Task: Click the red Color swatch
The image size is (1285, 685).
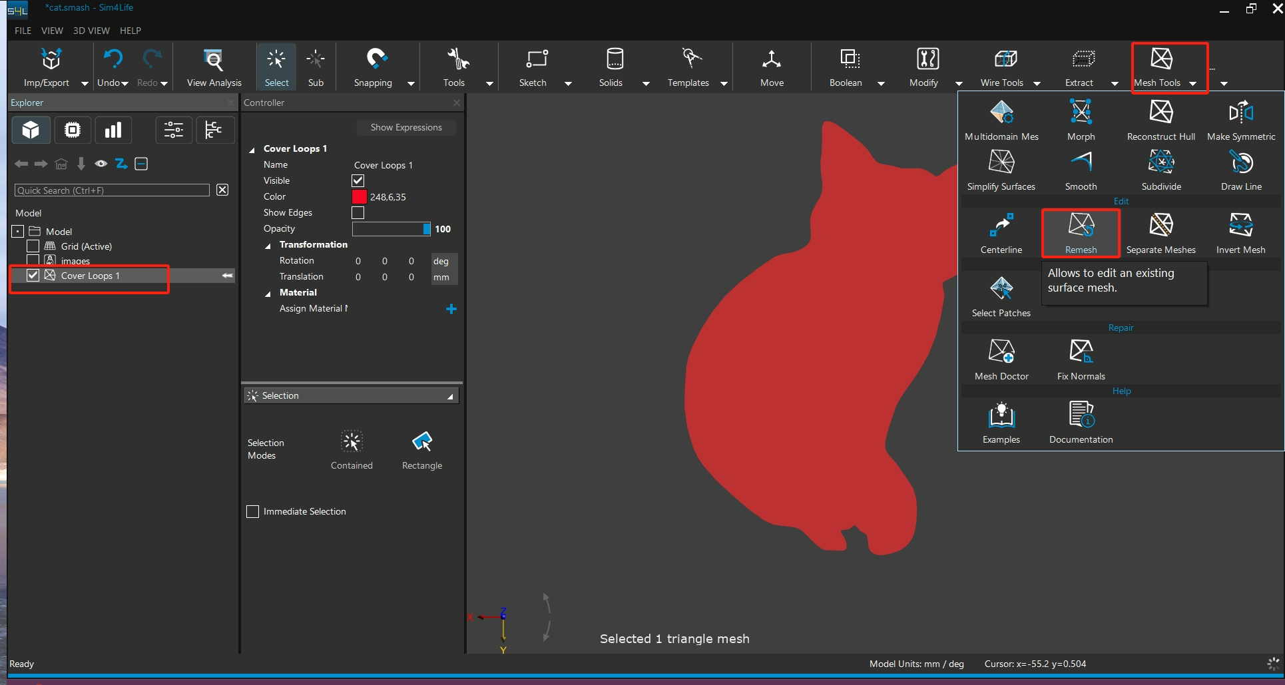Action: pyautogui.click(x=360, y=197)
